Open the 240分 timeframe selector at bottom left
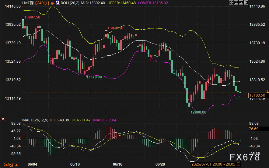 10,165
